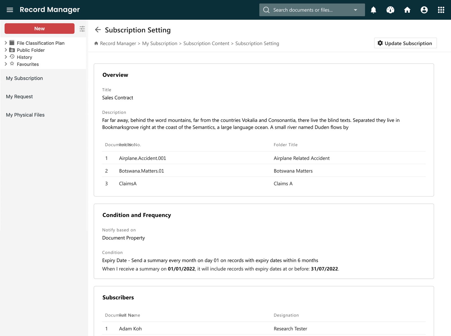Click Claims A folder title

tap(283, 184)
